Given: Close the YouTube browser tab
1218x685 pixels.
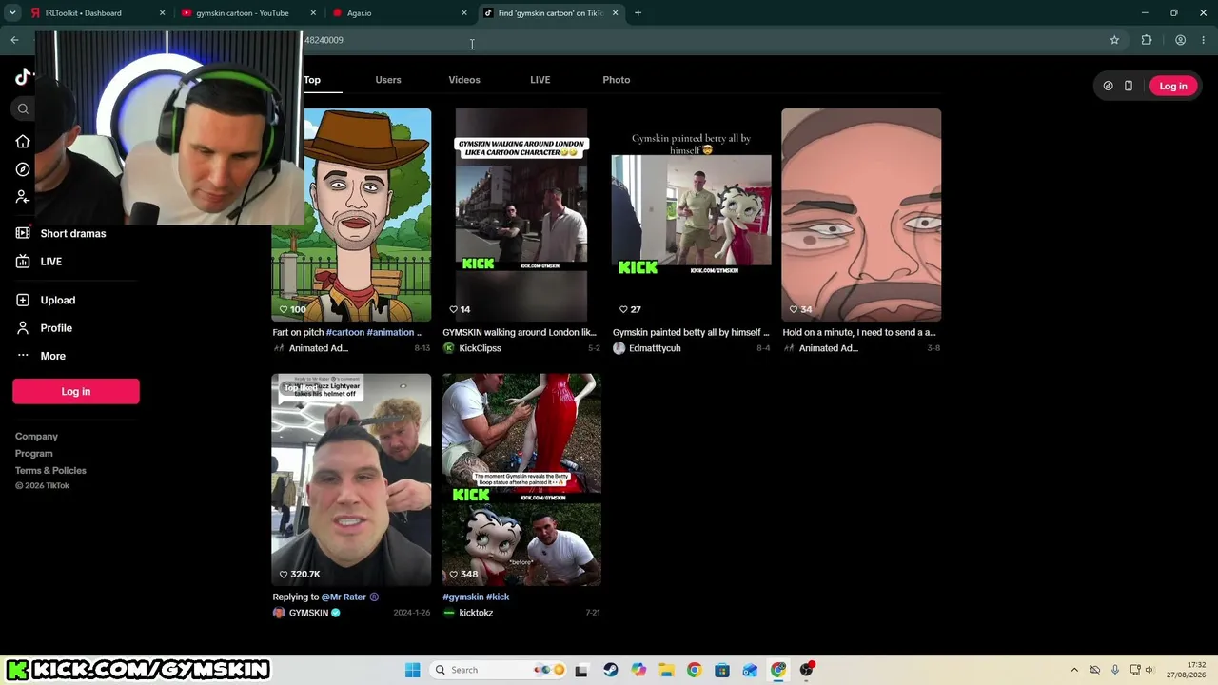Looking at the screenshot, I should coord(313,13).
